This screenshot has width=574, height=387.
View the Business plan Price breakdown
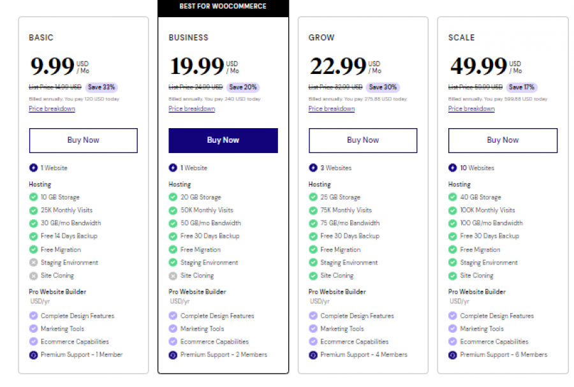click(x=191, y=109)
